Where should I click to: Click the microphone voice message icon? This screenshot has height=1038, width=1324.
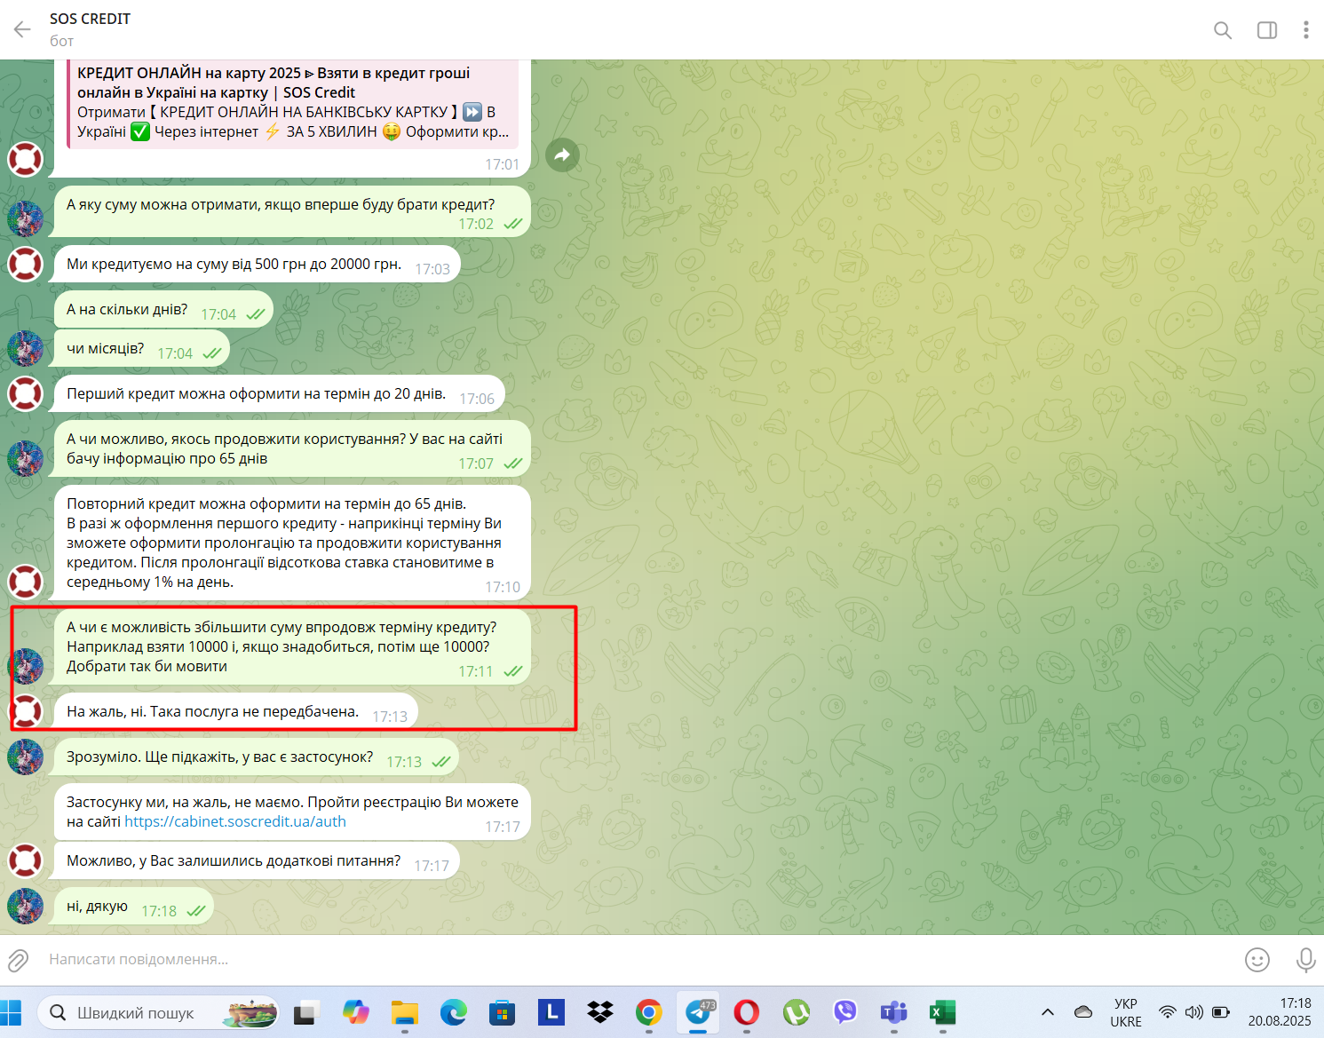[x=1305, y=960]
